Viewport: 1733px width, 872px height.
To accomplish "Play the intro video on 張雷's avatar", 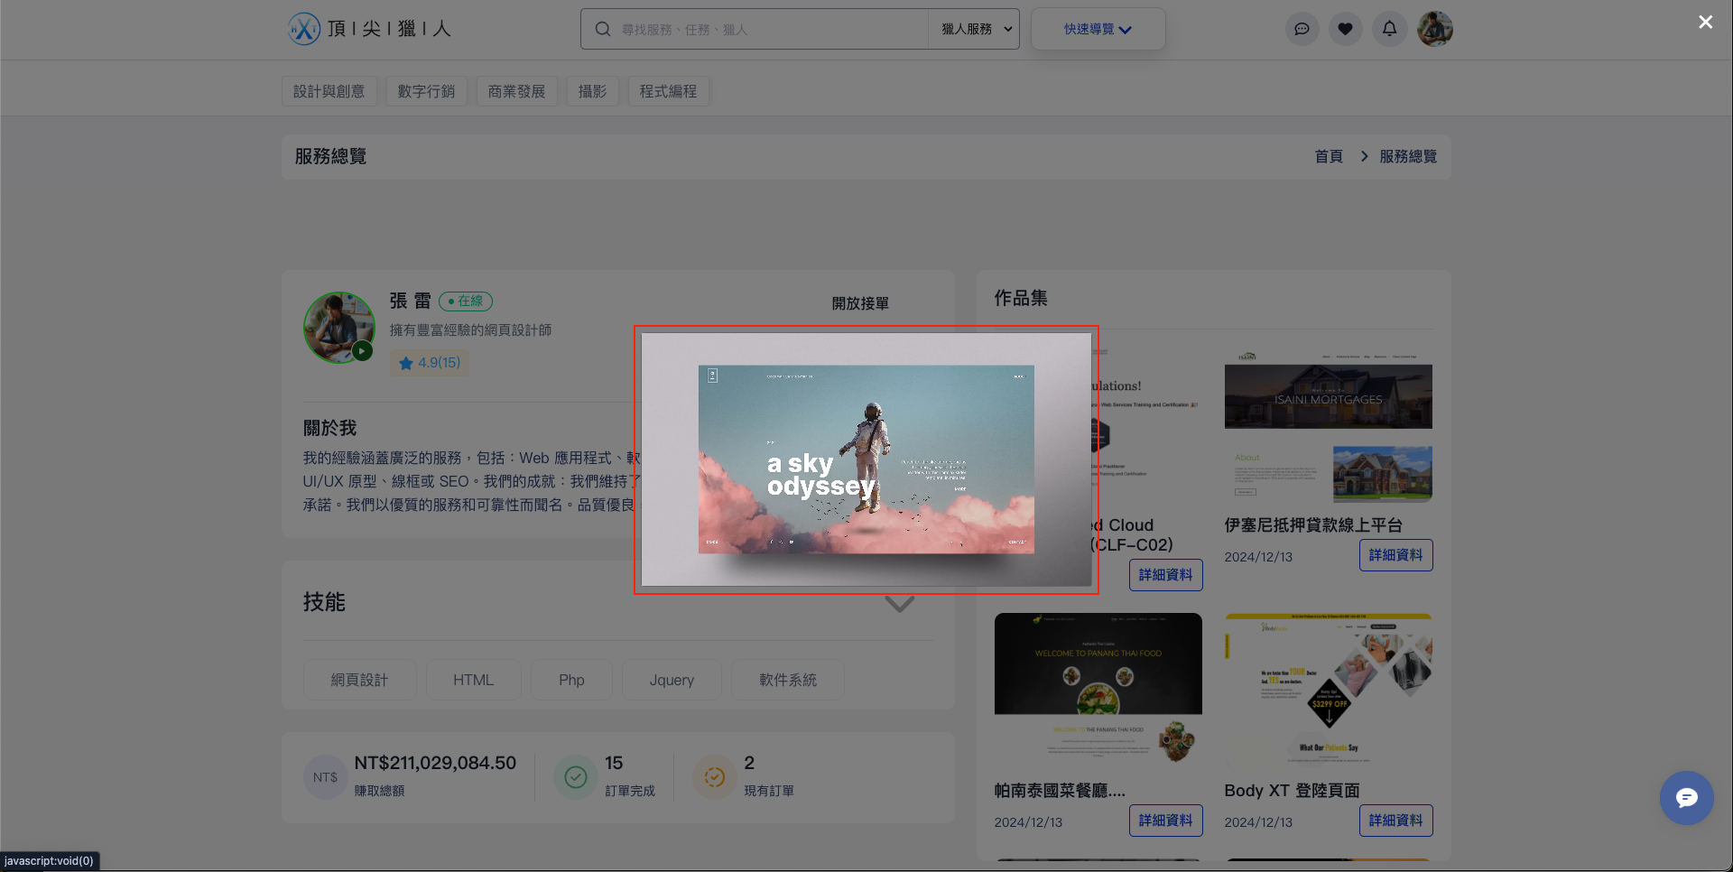I will pyautogui.click(x=363, y=351).
